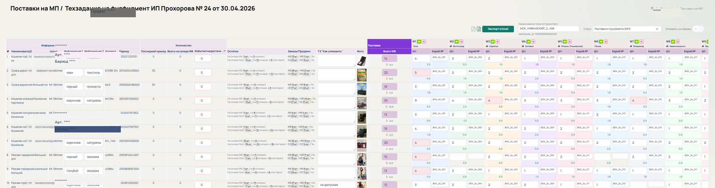The height and width of the screenshot is (188, 715).
Task: Enable Отправить на упаковку switch
Action: pyautogui.click(x=698, y=29)
